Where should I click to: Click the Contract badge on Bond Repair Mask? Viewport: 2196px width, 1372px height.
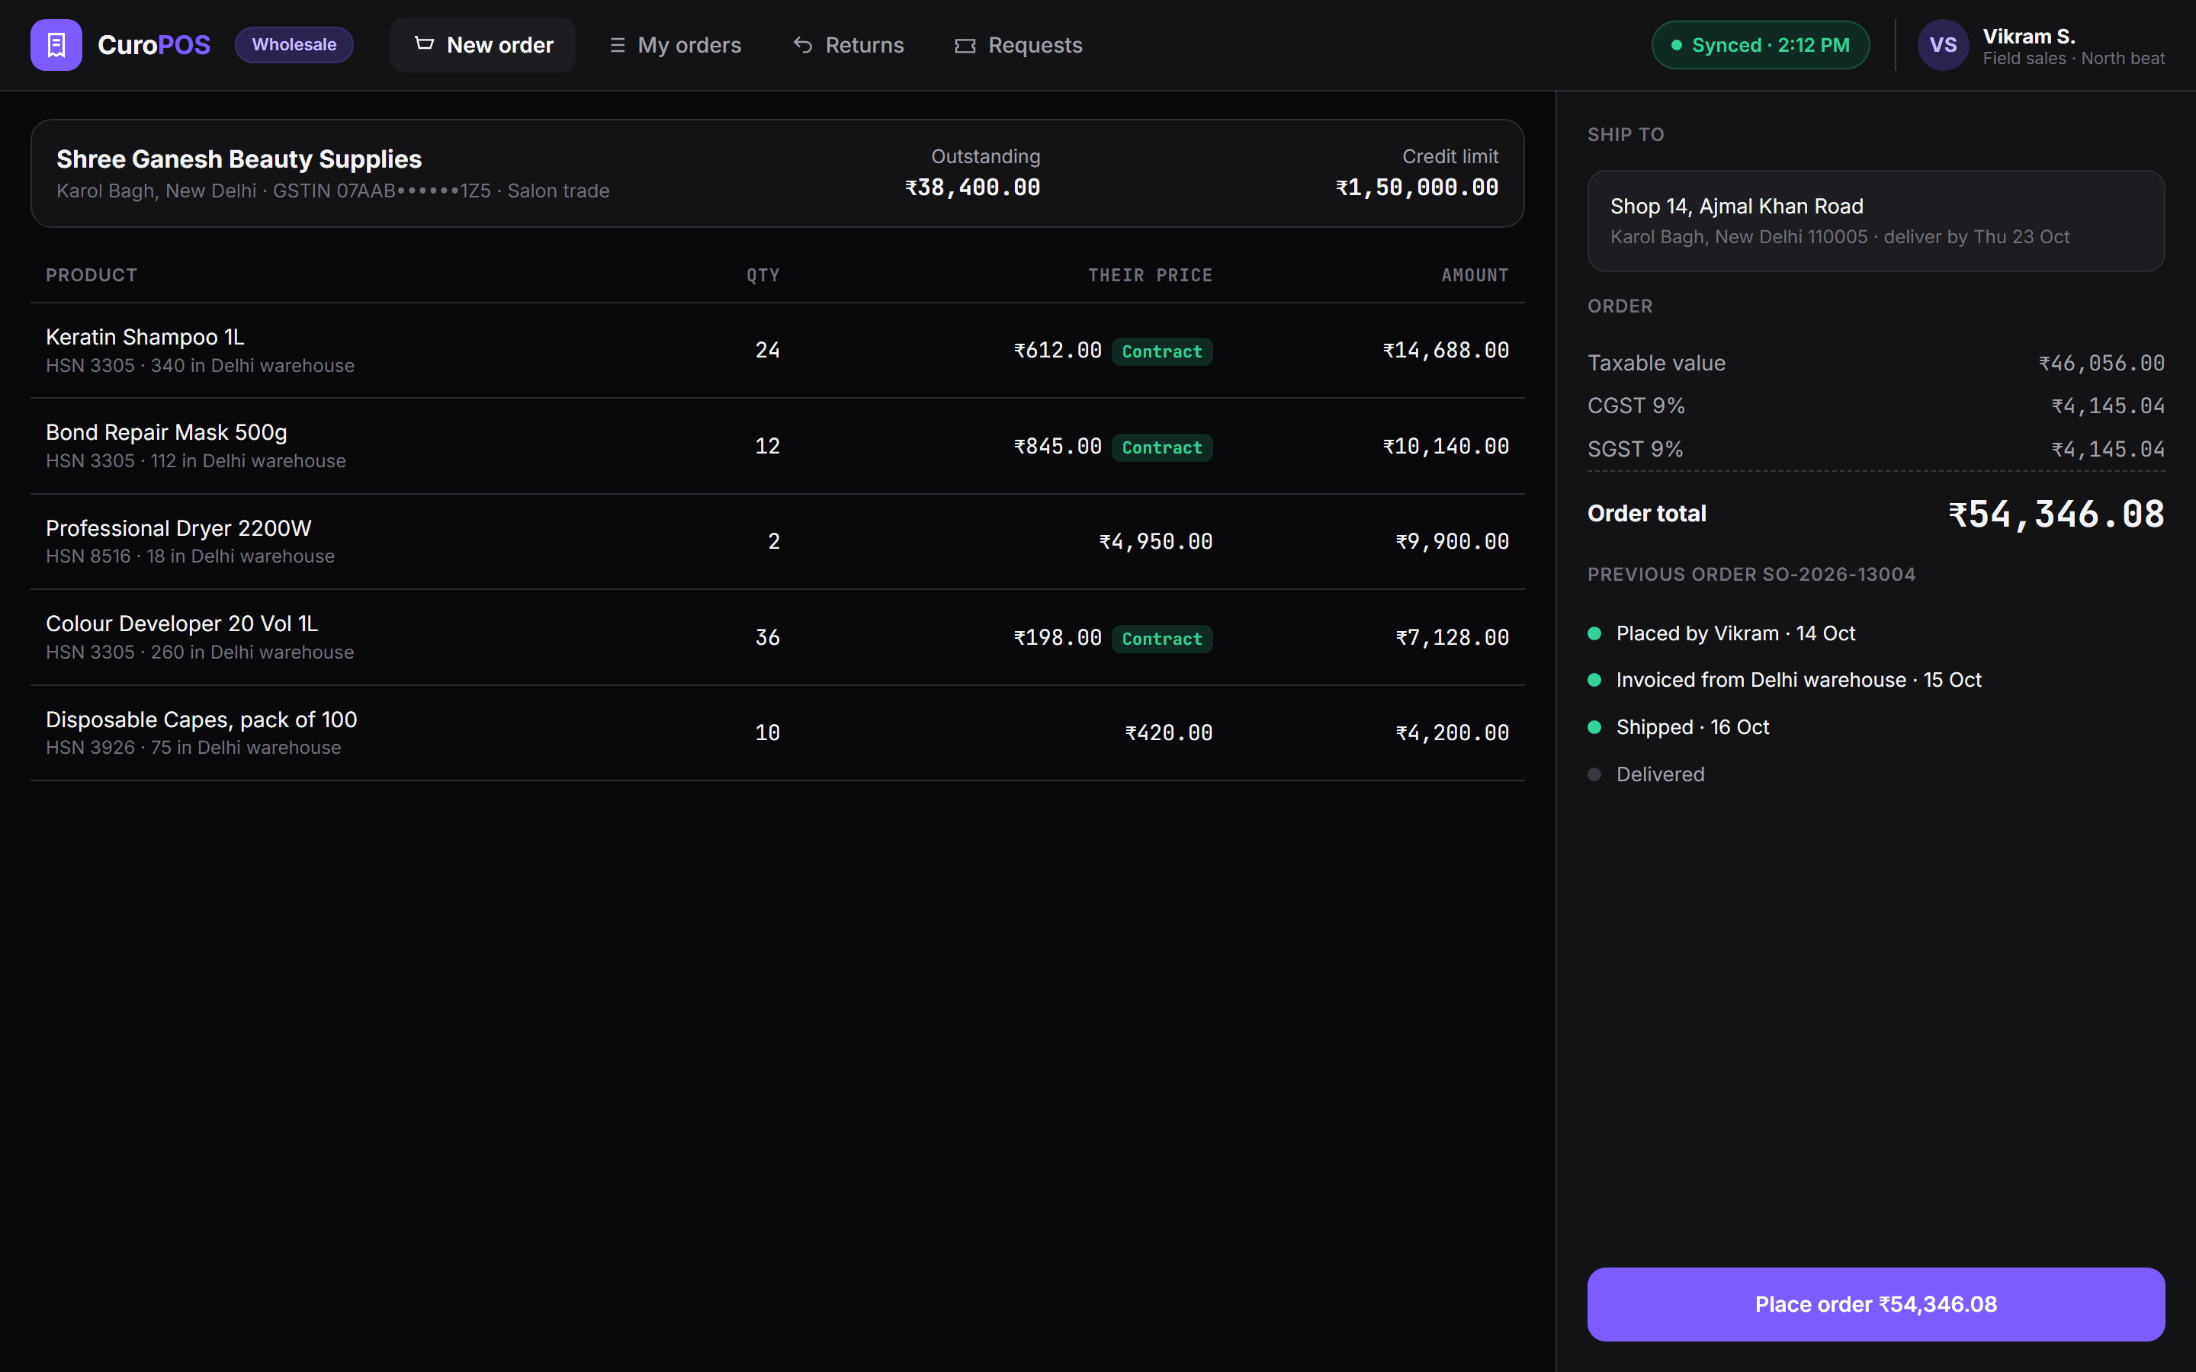(x=1161, y=447)
